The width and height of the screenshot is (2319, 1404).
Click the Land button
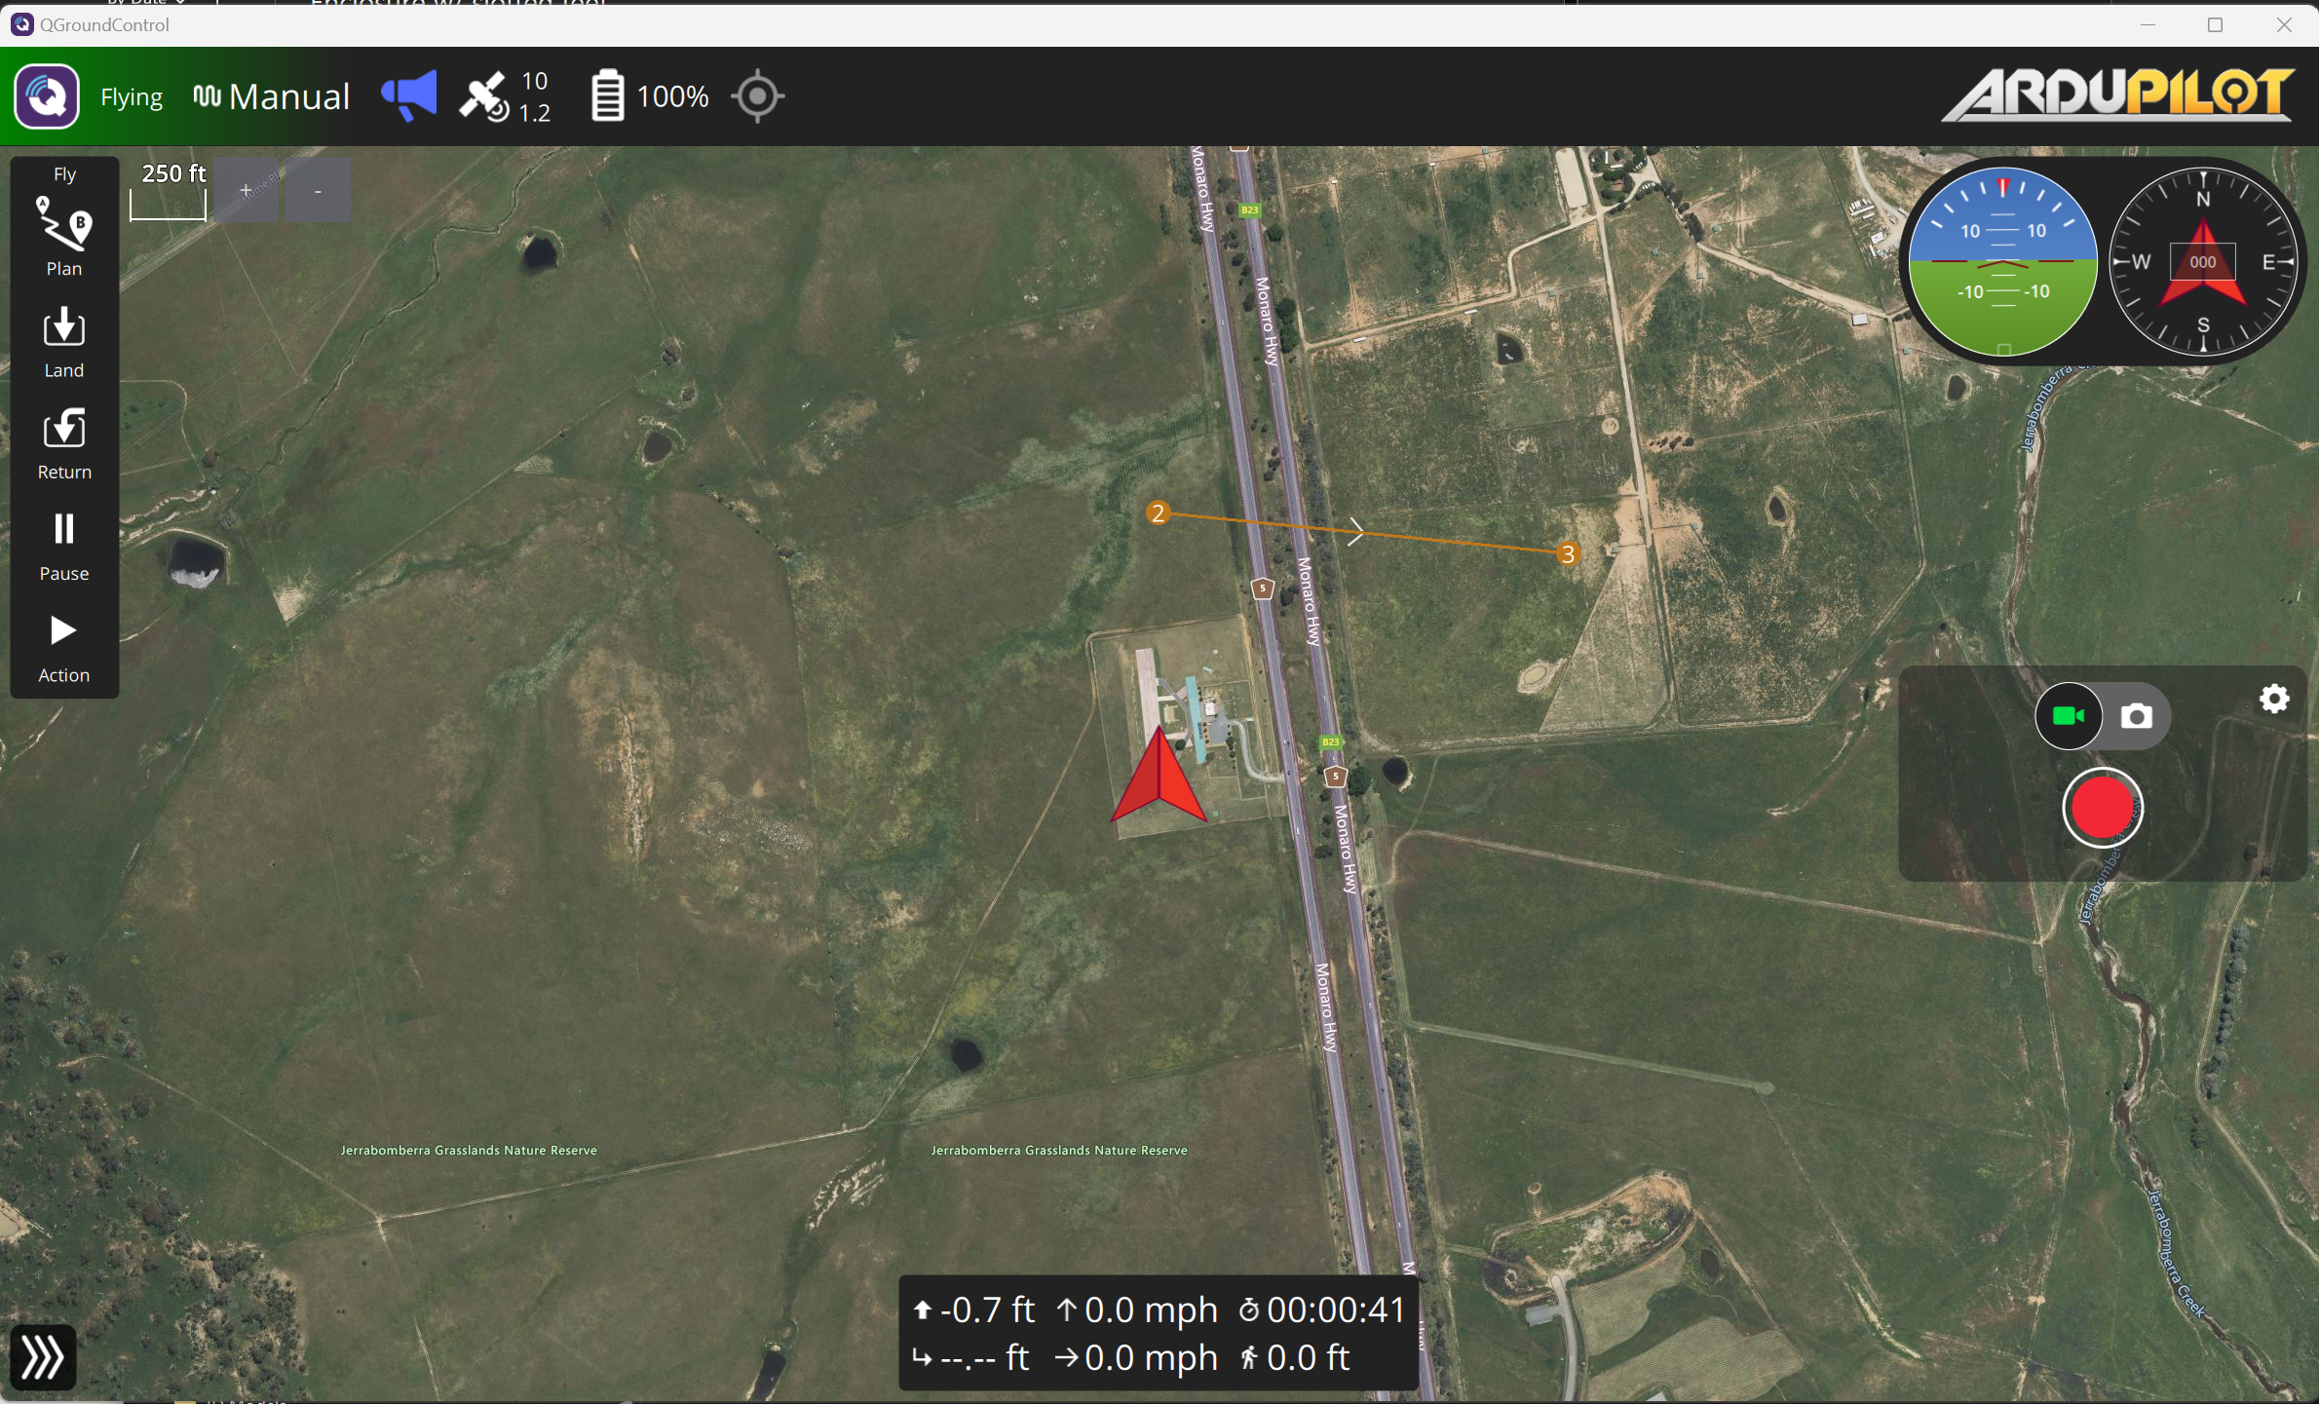coord(64,341)
